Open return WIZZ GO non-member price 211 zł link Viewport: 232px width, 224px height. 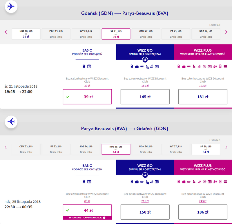pyautogui.click(x=145, y=201)
